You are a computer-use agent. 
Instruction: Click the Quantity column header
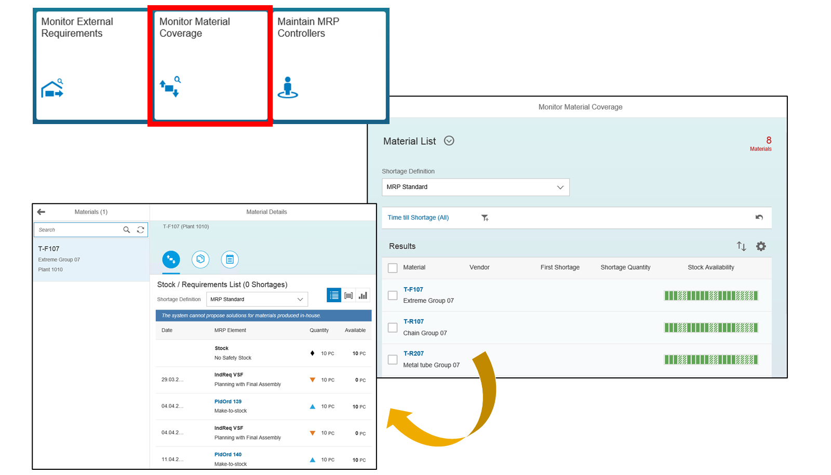tap(319, 330)
